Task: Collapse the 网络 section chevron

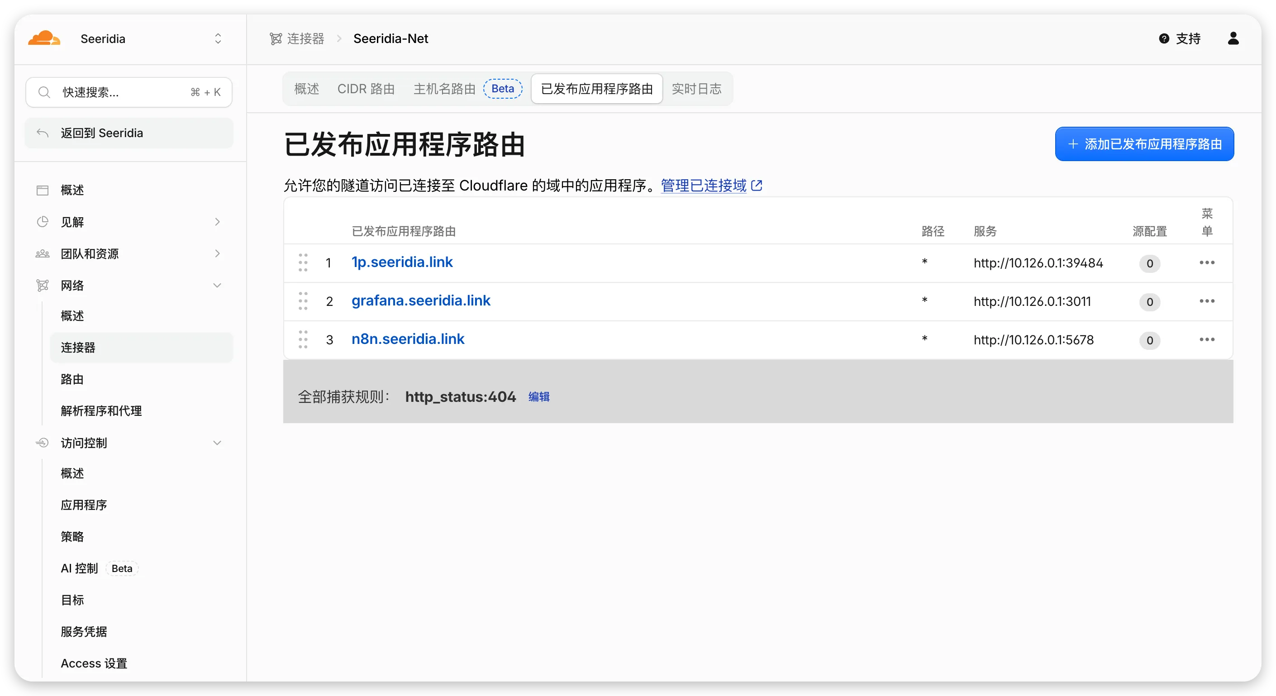Action: 218,286
